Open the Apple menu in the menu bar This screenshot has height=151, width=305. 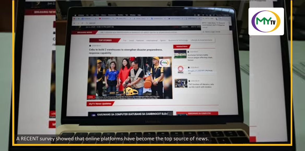coord(75,15)
